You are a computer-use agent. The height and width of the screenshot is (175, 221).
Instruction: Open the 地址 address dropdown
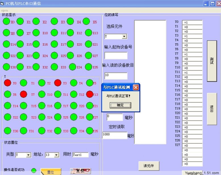coord(56,155)
